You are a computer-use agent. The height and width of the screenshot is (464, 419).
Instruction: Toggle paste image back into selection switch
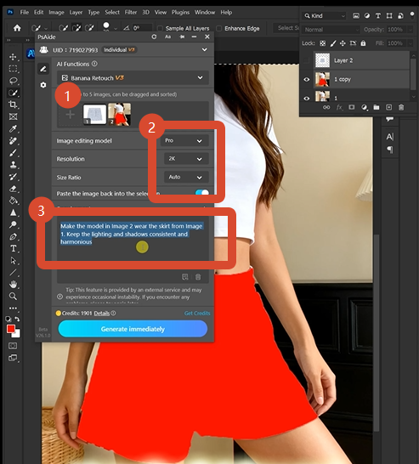coord(202,193)
